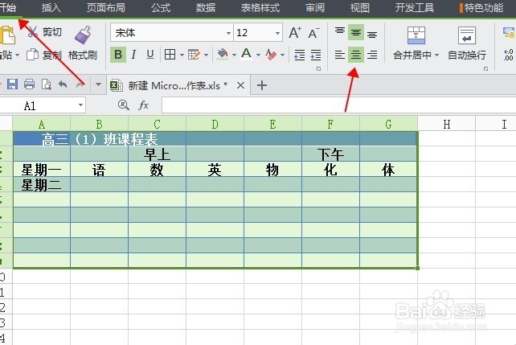The image size is (516, 345).
Task: Select cell containing 下午
Action: pos(330,154)
